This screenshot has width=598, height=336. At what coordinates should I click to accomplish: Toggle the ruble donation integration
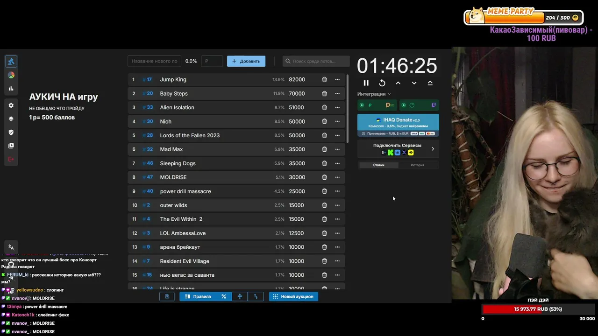(x=377, y=105)
